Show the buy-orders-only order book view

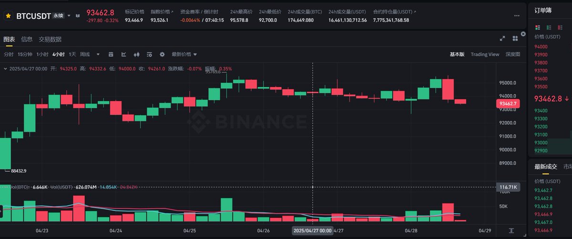click(x=549, y=28)
